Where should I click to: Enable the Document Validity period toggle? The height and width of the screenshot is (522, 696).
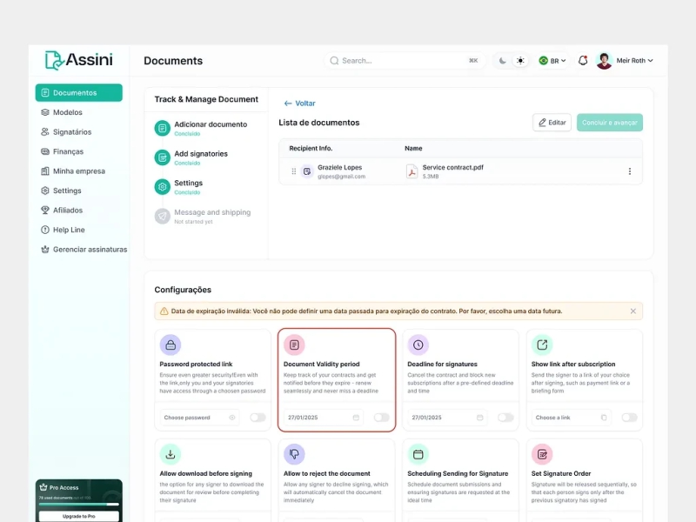click(x=381, y=418)
